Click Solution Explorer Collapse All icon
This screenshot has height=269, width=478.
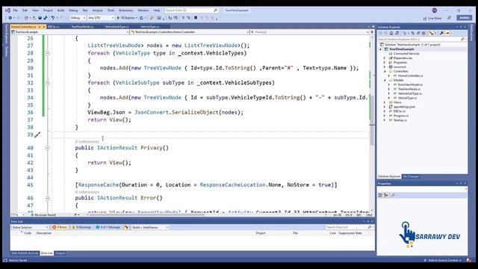coord(418,33)
